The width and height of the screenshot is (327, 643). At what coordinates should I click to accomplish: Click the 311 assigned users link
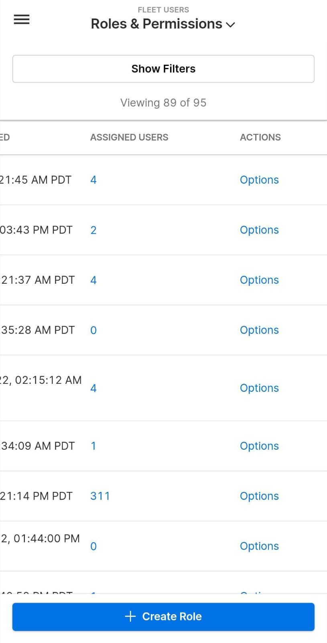100,496
